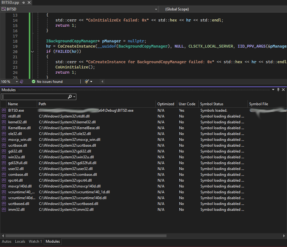The height and width of the screenshot is (247, 287).
Task: Select the vcruntime140_... module name
Action: (21, 192)
